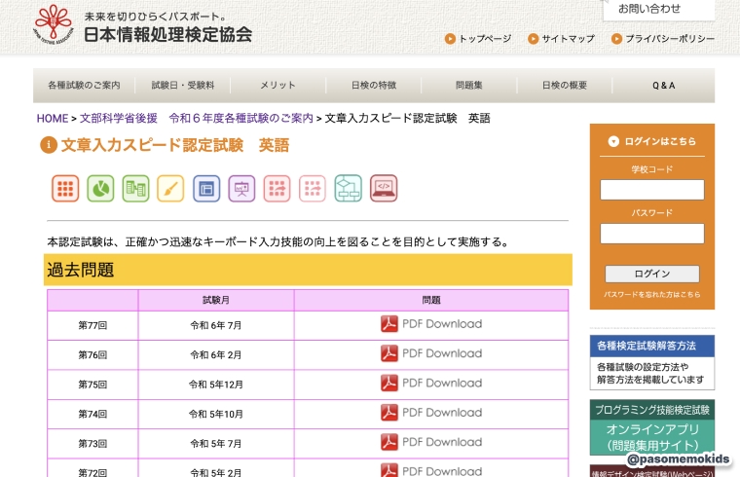Open 日検の概要 menu item
Screen dimensions: 740x477
point(565,86)
